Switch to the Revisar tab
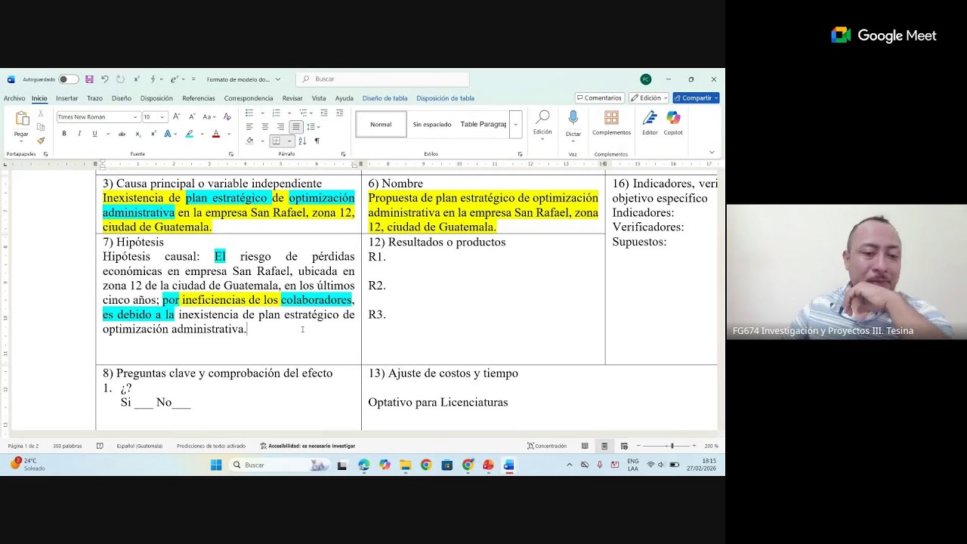Image resolution: width=967 pixels, height=544 pixels. (x=292, y=98)
